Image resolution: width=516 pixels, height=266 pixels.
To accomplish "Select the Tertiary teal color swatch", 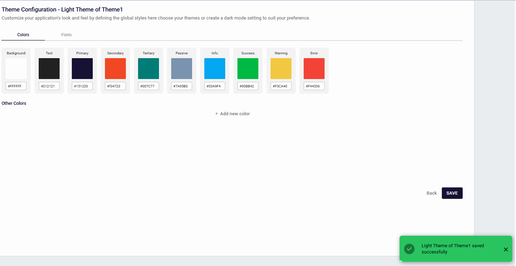I will pyautogui.click(x=149, y=69).
